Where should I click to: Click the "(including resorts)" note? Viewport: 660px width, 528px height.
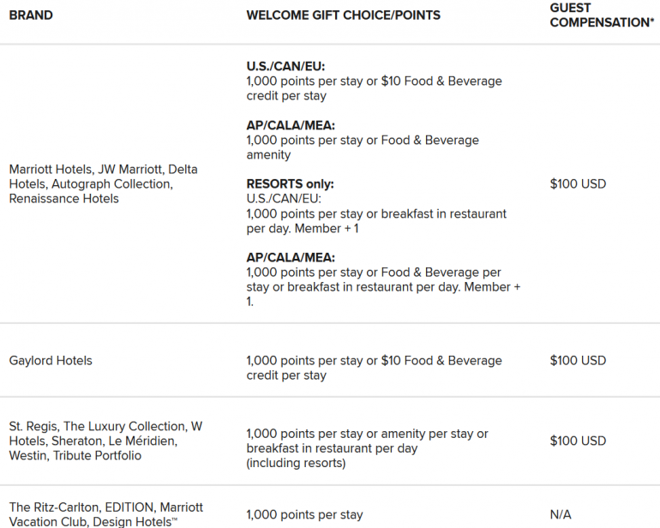(296, 463)
